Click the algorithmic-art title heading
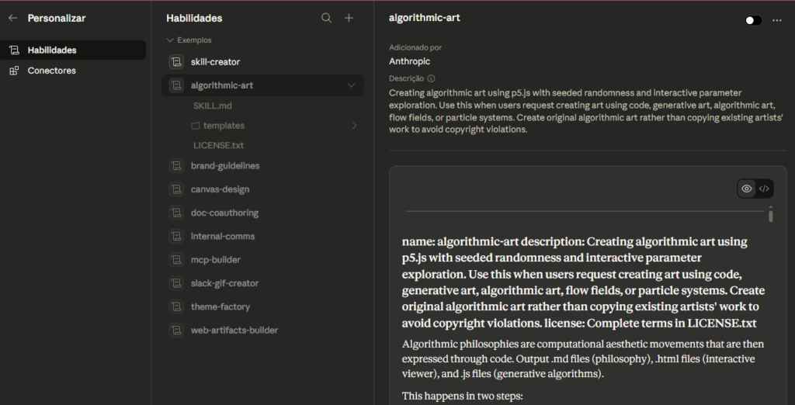This screenshot has height=405, width=795. tap(425, 18)
